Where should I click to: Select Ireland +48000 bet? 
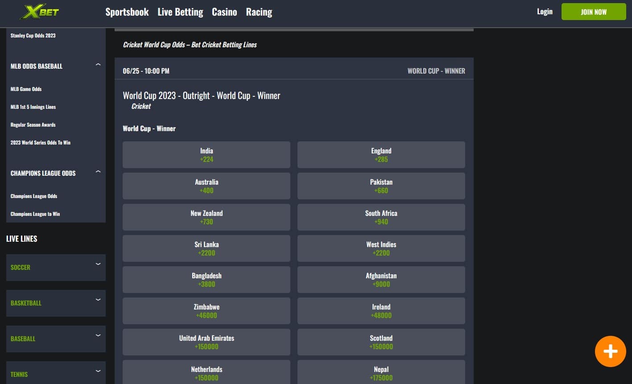pos(381,311)
